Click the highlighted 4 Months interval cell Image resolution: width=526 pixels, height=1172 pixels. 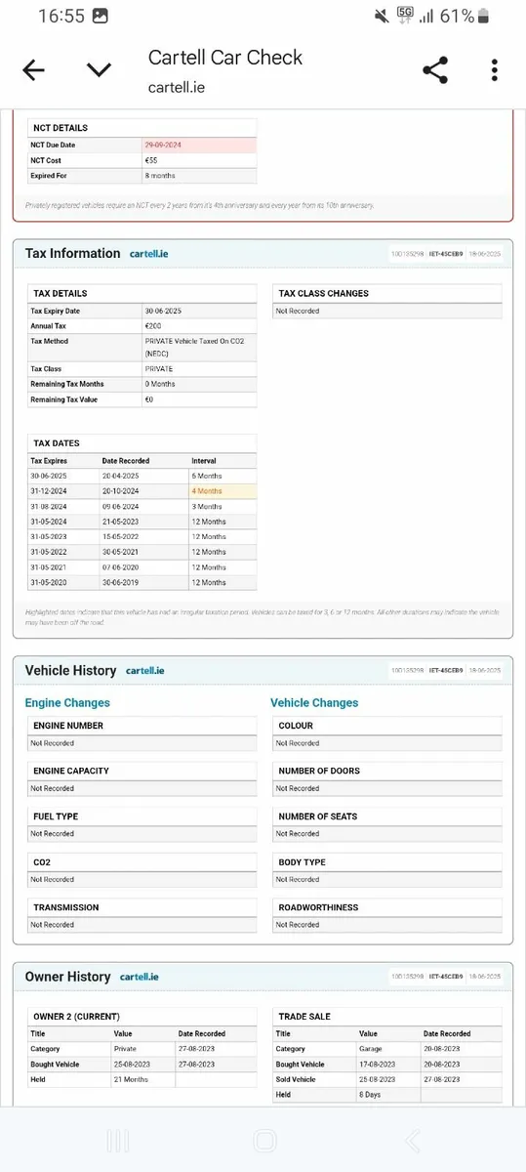[223, 491]
